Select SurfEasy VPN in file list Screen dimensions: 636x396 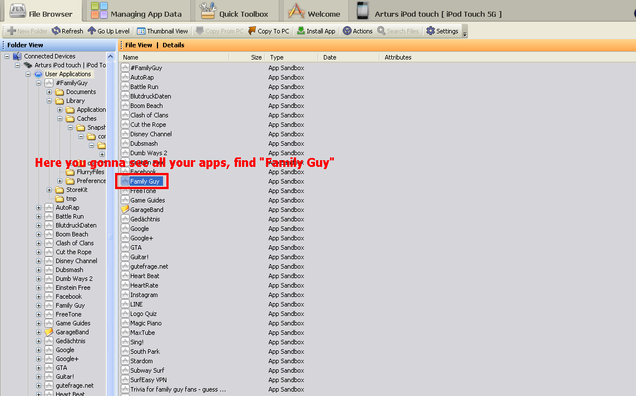[x=149, y=380]
